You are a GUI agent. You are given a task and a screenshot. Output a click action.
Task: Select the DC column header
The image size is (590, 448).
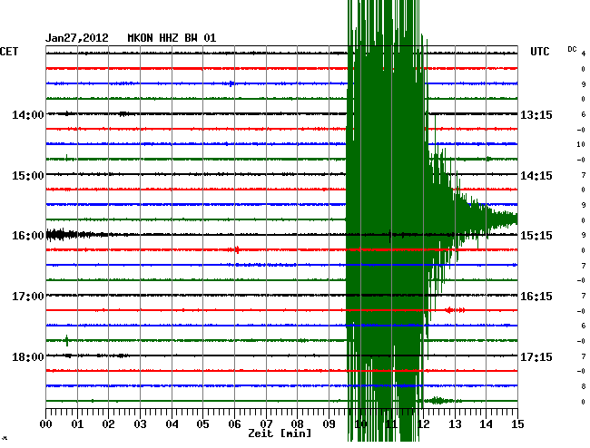572,49
